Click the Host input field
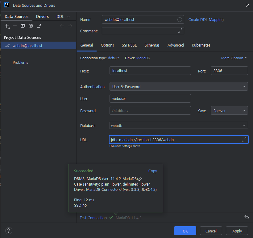This screenshot has width=253, height=238. tap(150, 71)
